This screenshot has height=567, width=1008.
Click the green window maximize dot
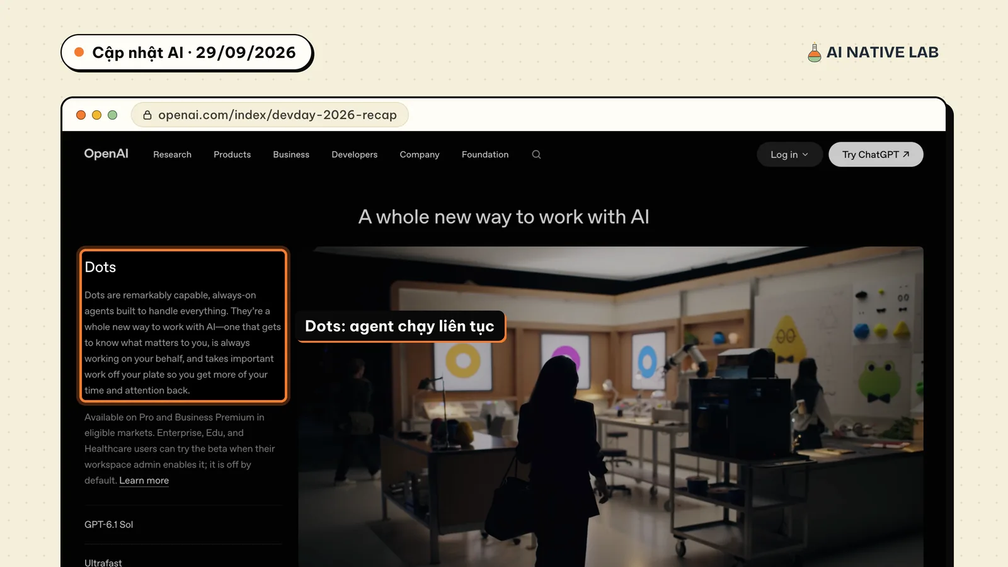point(112,115)
